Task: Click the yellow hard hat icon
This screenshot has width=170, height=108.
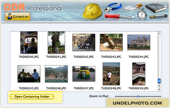Action: pyautogui.click(x=92, y=11)
